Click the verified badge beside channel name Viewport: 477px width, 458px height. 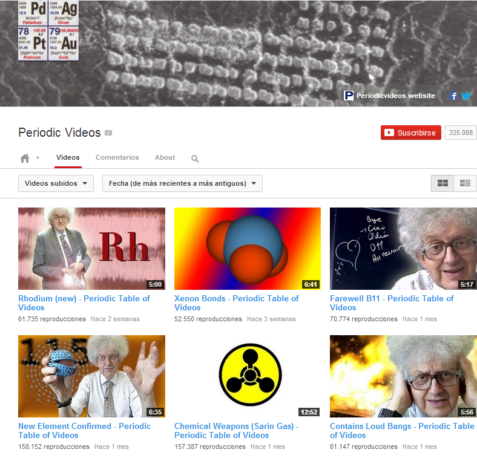(108, 133)
